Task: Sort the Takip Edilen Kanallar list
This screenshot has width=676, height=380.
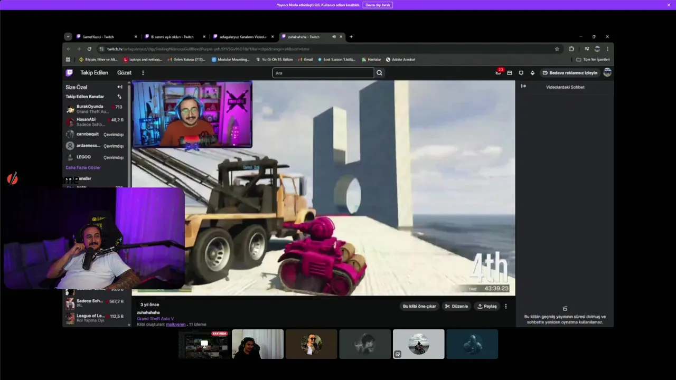Action: click(x=119, y=97)
